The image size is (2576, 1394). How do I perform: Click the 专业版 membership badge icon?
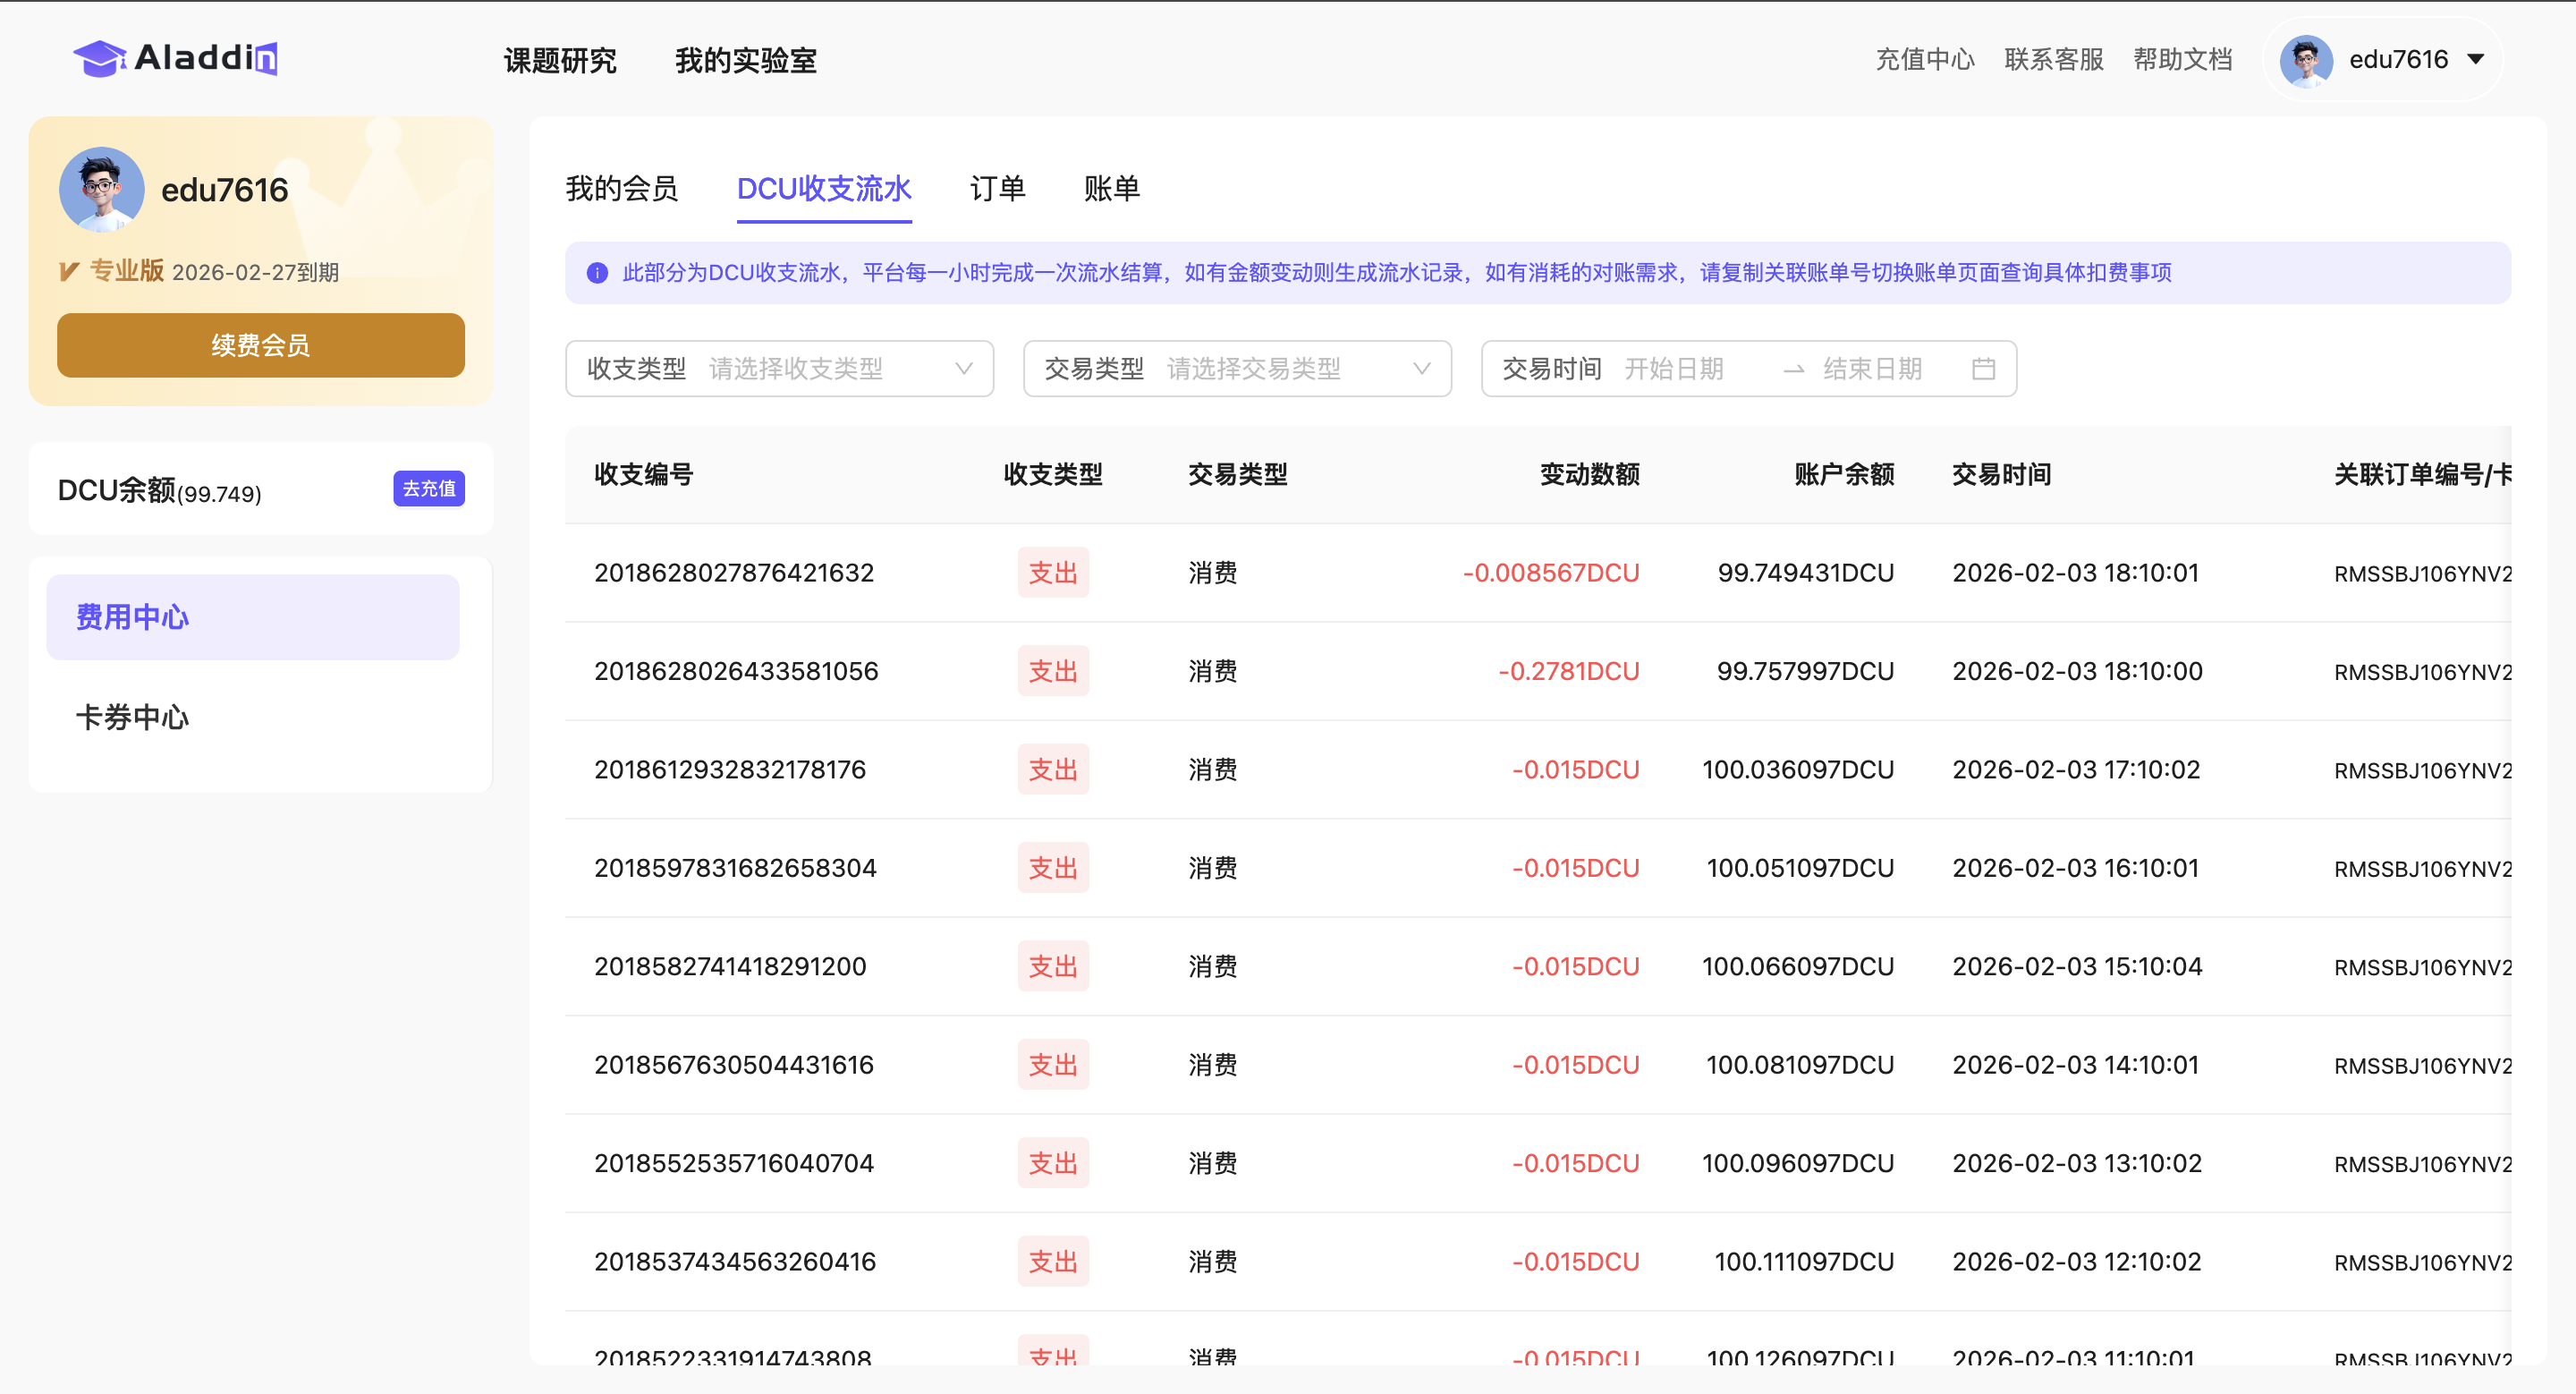coord(69,271)
